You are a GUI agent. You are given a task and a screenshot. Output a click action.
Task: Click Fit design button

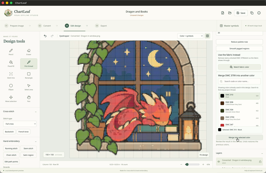click(204, 155)
